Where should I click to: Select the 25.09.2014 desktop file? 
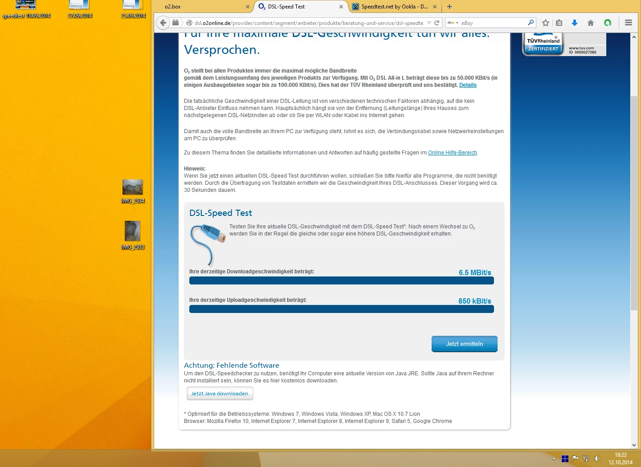pyautogui.click(x=133, y=9)
